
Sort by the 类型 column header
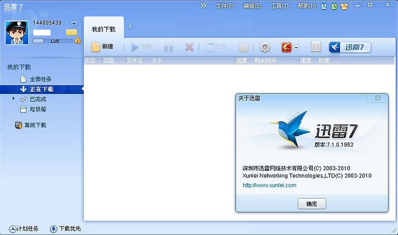coord(108,61)
